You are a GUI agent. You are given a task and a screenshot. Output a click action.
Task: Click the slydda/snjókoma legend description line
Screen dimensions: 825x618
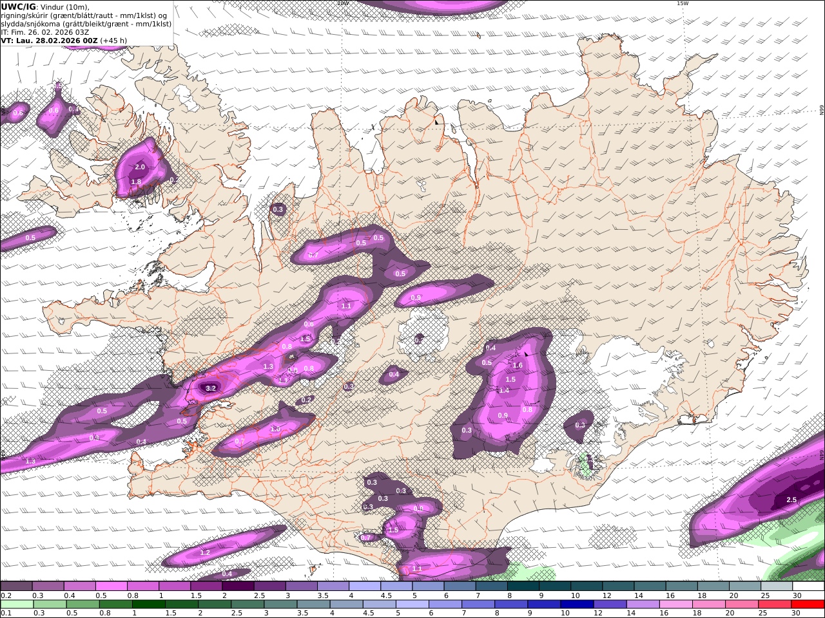click(x=86, y=24)
